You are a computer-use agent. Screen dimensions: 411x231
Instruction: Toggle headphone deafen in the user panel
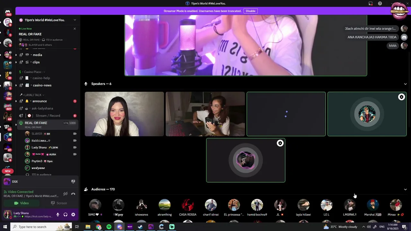(66, 215)
